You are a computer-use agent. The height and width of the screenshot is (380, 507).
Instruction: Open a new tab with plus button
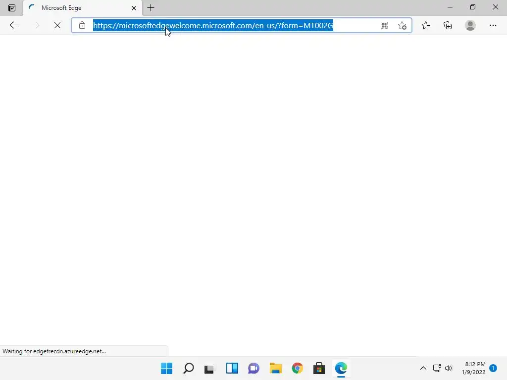151,8
